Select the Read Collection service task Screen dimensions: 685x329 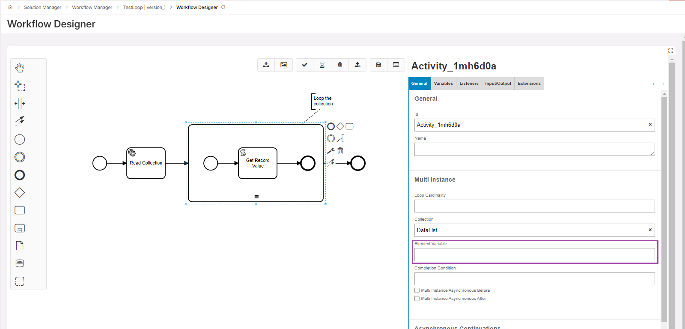point(146,163)
